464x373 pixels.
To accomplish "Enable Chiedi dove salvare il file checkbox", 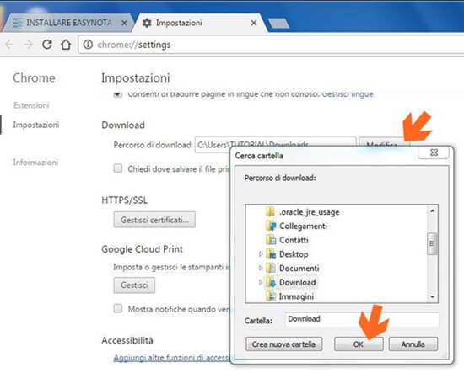I will point(118,168).
